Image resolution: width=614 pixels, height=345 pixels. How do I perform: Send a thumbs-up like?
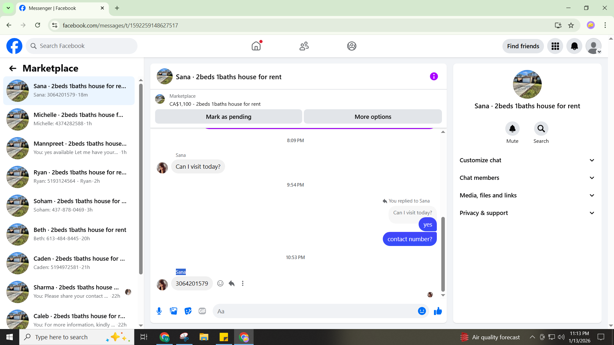438,311
